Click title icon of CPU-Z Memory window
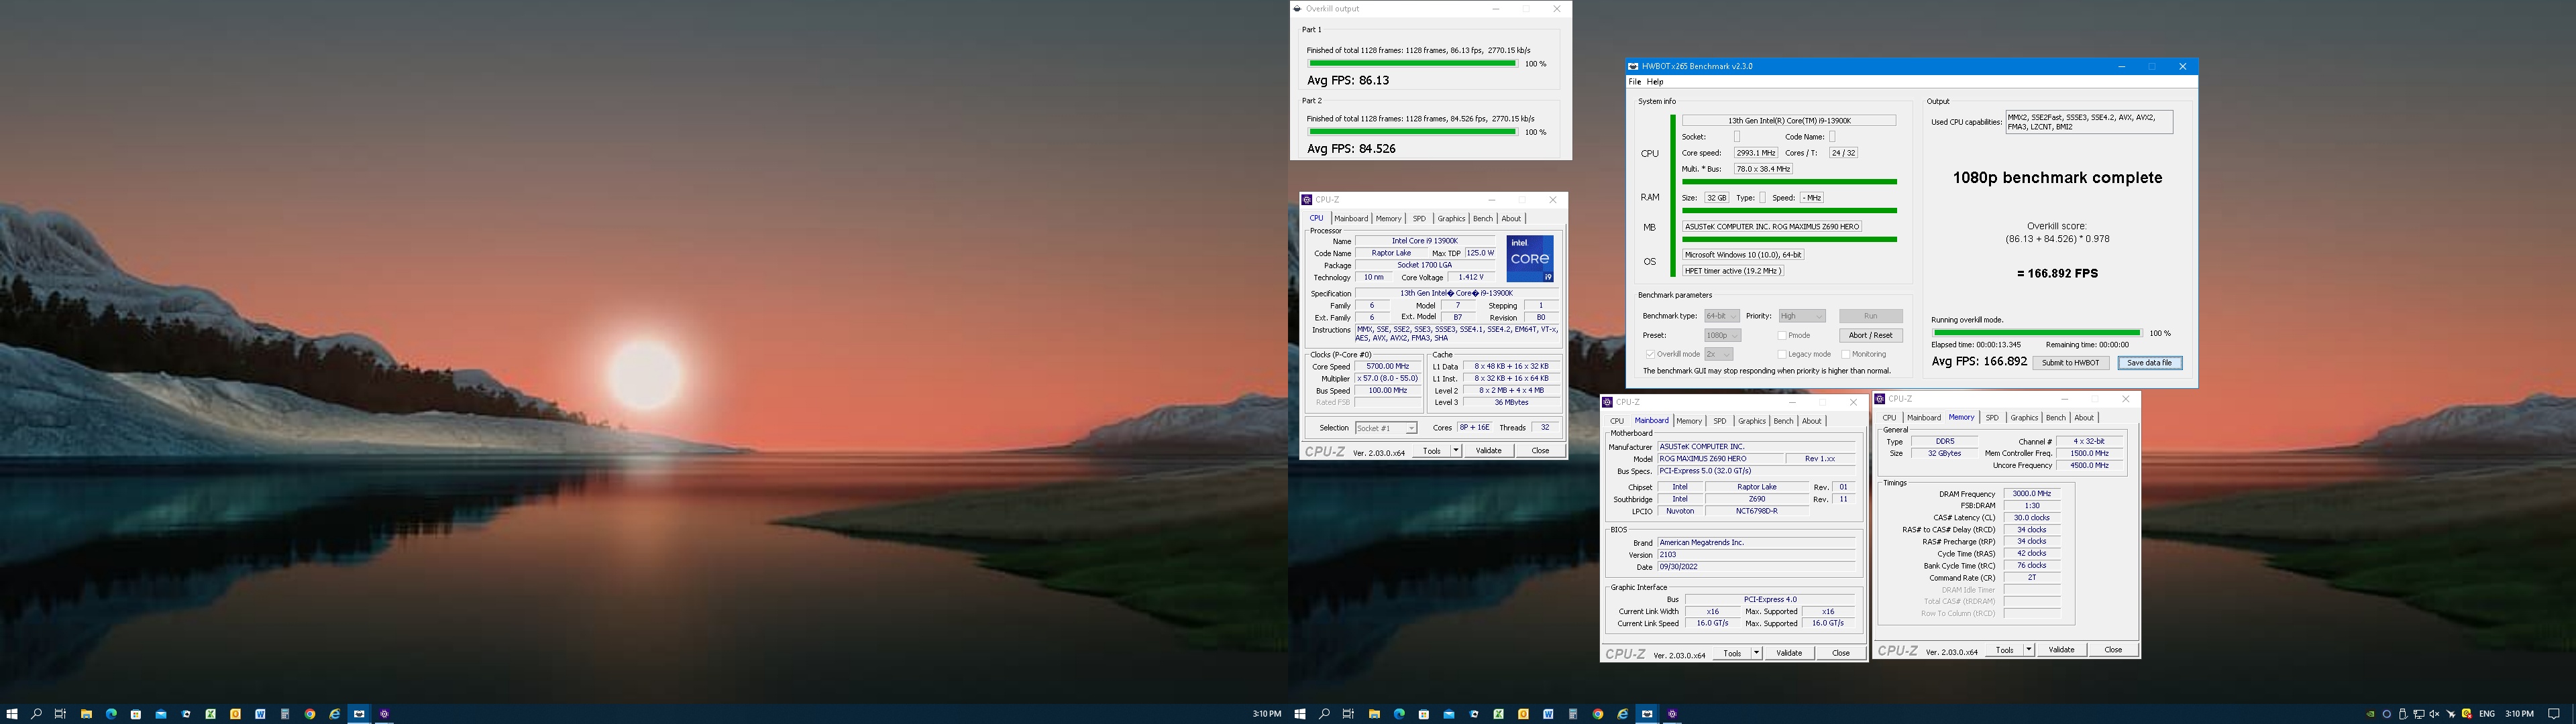 tap(1880, 399)
